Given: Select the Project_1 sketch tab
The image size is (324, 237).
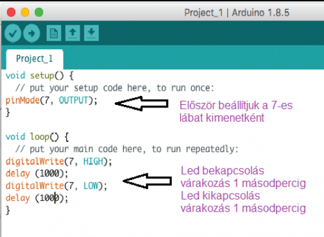Looking at the screenshot, I should pyautogui.click(x=34, y=59).
